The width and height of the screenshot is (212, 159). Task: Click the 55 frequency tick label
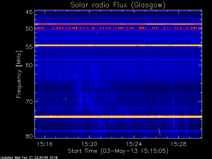[x=29, y=47]
